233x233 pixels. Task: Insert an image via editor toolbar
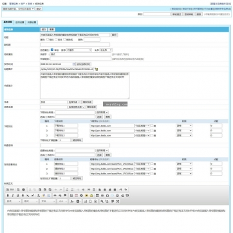coord(71,196)
